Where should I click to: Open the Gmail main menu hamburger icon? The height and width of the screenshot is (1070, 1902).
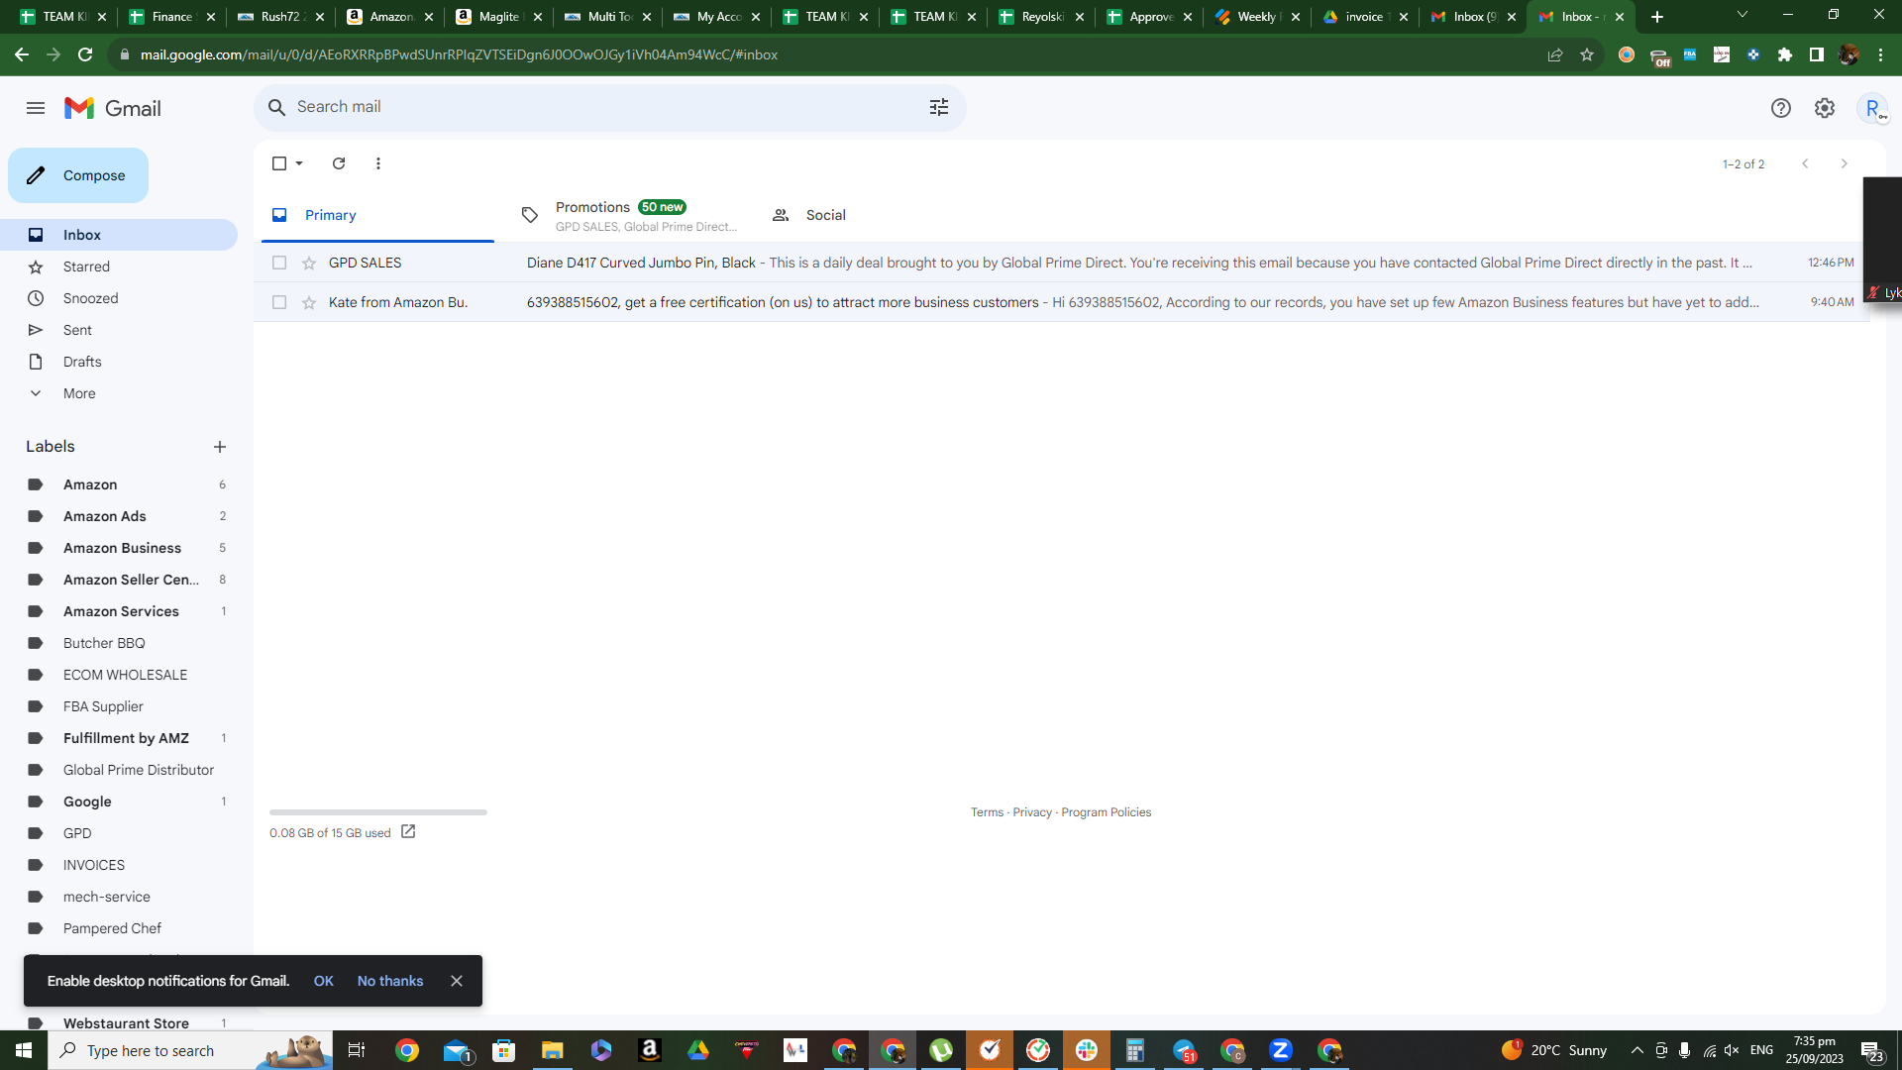pos(36,108)
